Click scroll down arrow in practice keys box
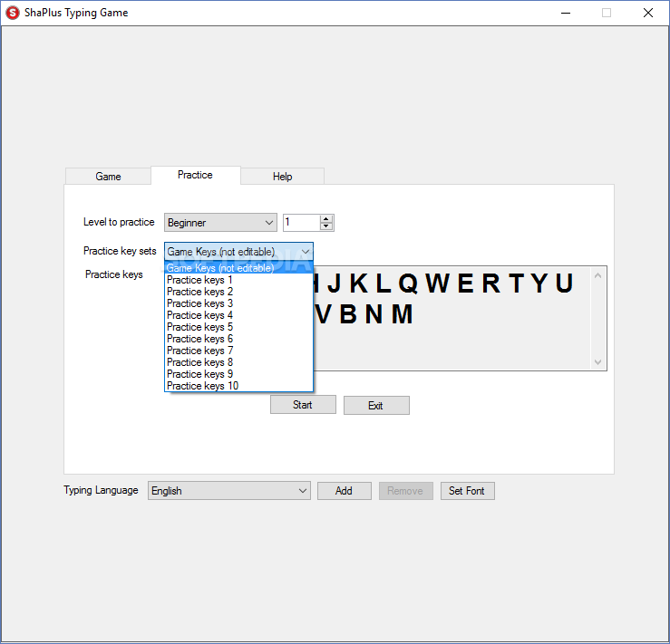This screenshot has width=670, height=644. (x=597, y=362)
